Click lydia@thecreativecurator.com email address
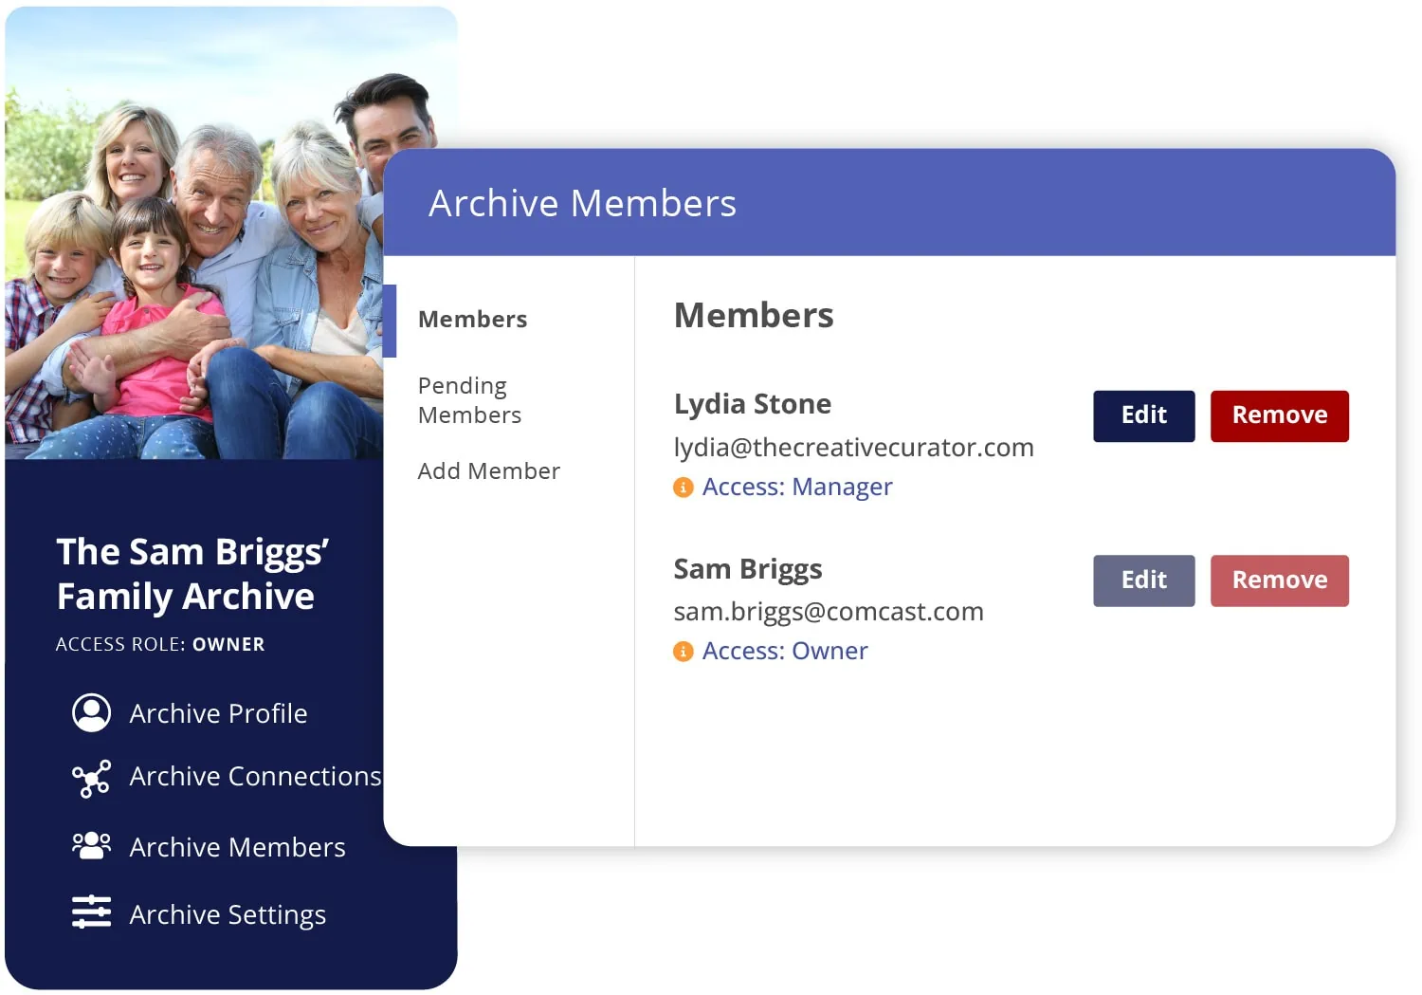This screenshot has width=1422, height=995. coord(853,447)
